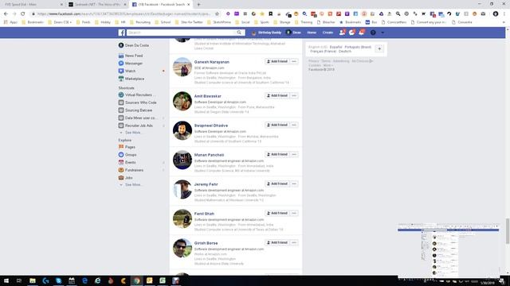The image size is (510, 286).
Task: Open the Windows Start menu
Action: (6, 280)
